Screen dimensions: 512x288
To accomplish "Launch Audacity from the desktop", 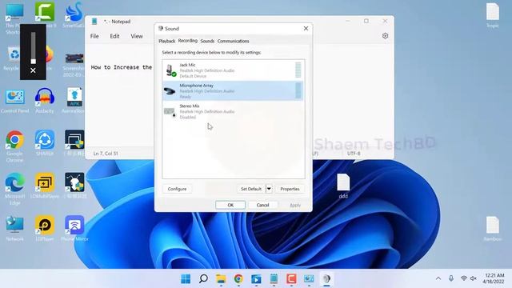I will point(45,101).
